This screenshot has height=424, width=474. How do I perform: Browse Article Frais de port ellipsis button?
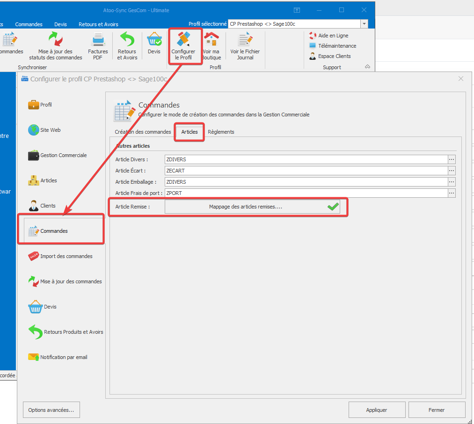(452, 193)
